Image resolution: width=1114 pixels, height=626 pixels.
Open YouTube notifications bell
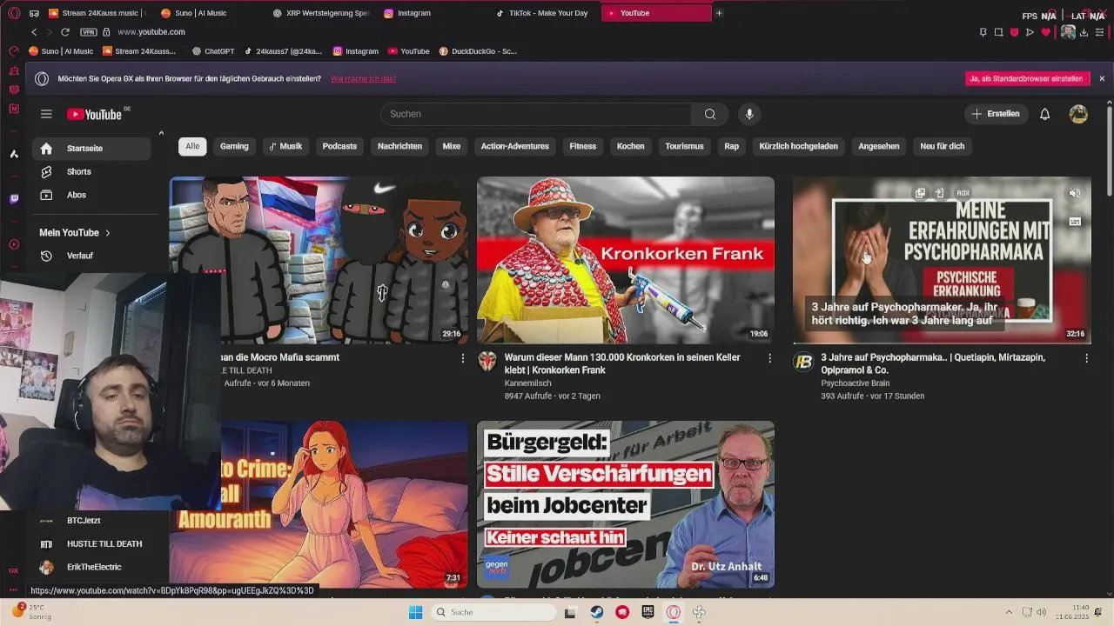coord(1045,114)
